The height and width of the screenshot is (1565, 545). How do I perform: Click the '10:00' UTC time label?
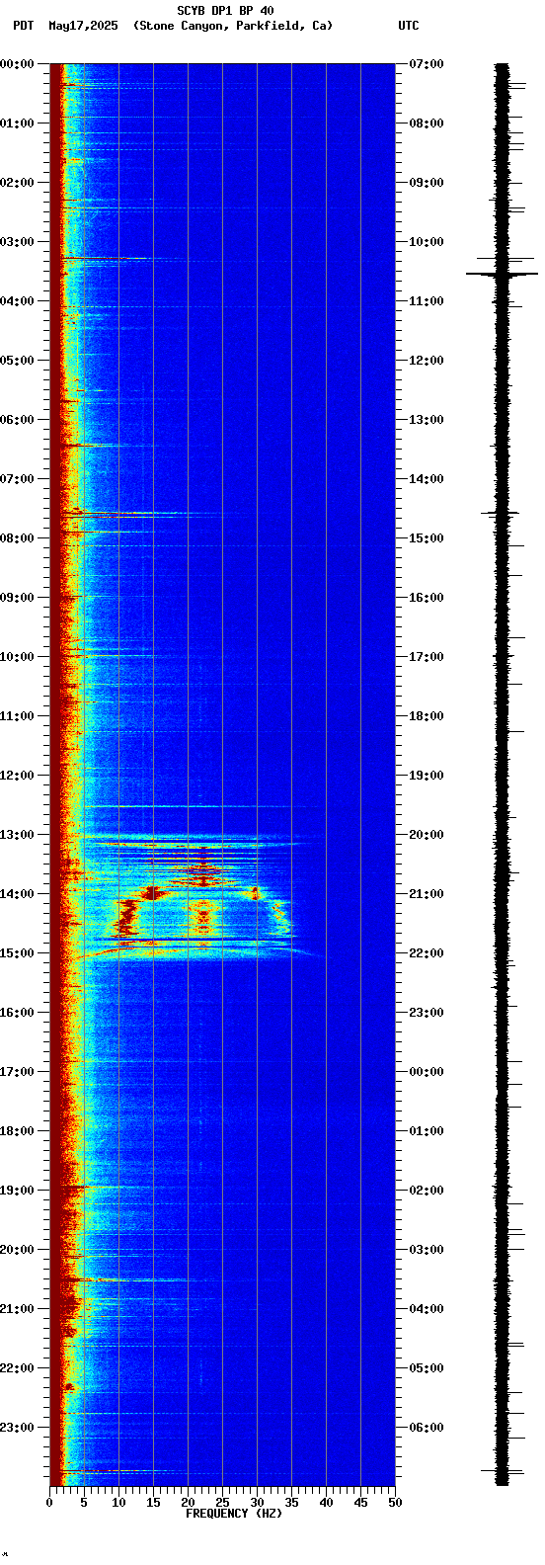click(x=426, y=242)
